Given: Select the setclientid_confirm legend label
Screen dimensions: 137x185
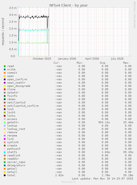Looking at the screenshot, I should tap(23, 106).
